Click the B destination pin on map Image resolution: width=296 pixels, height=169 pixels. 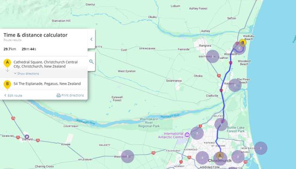243,43
